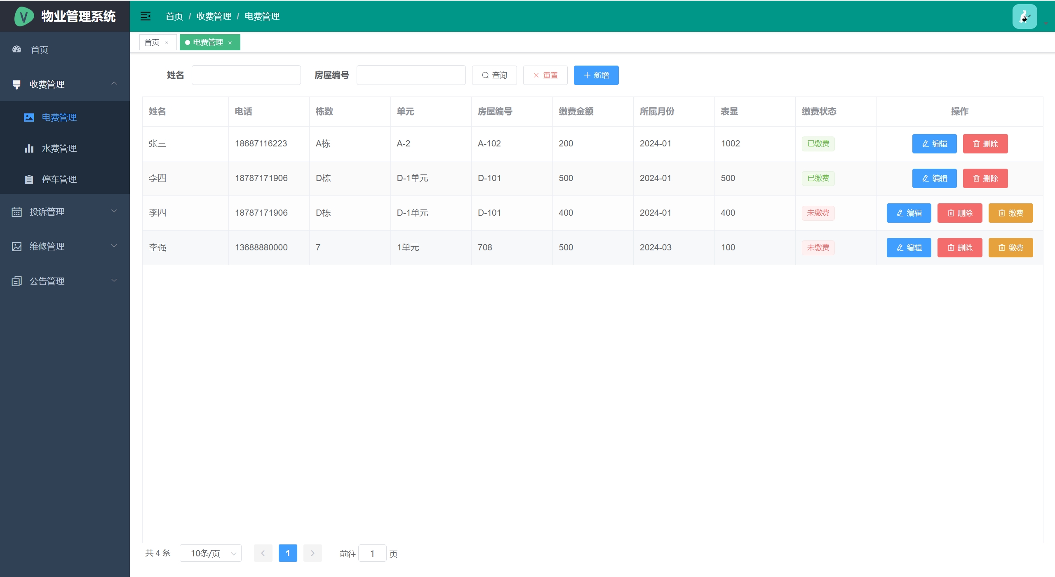1055x577 pixels.
Task: Open 水费管理 in the sidebar
Action: point(59,148)
